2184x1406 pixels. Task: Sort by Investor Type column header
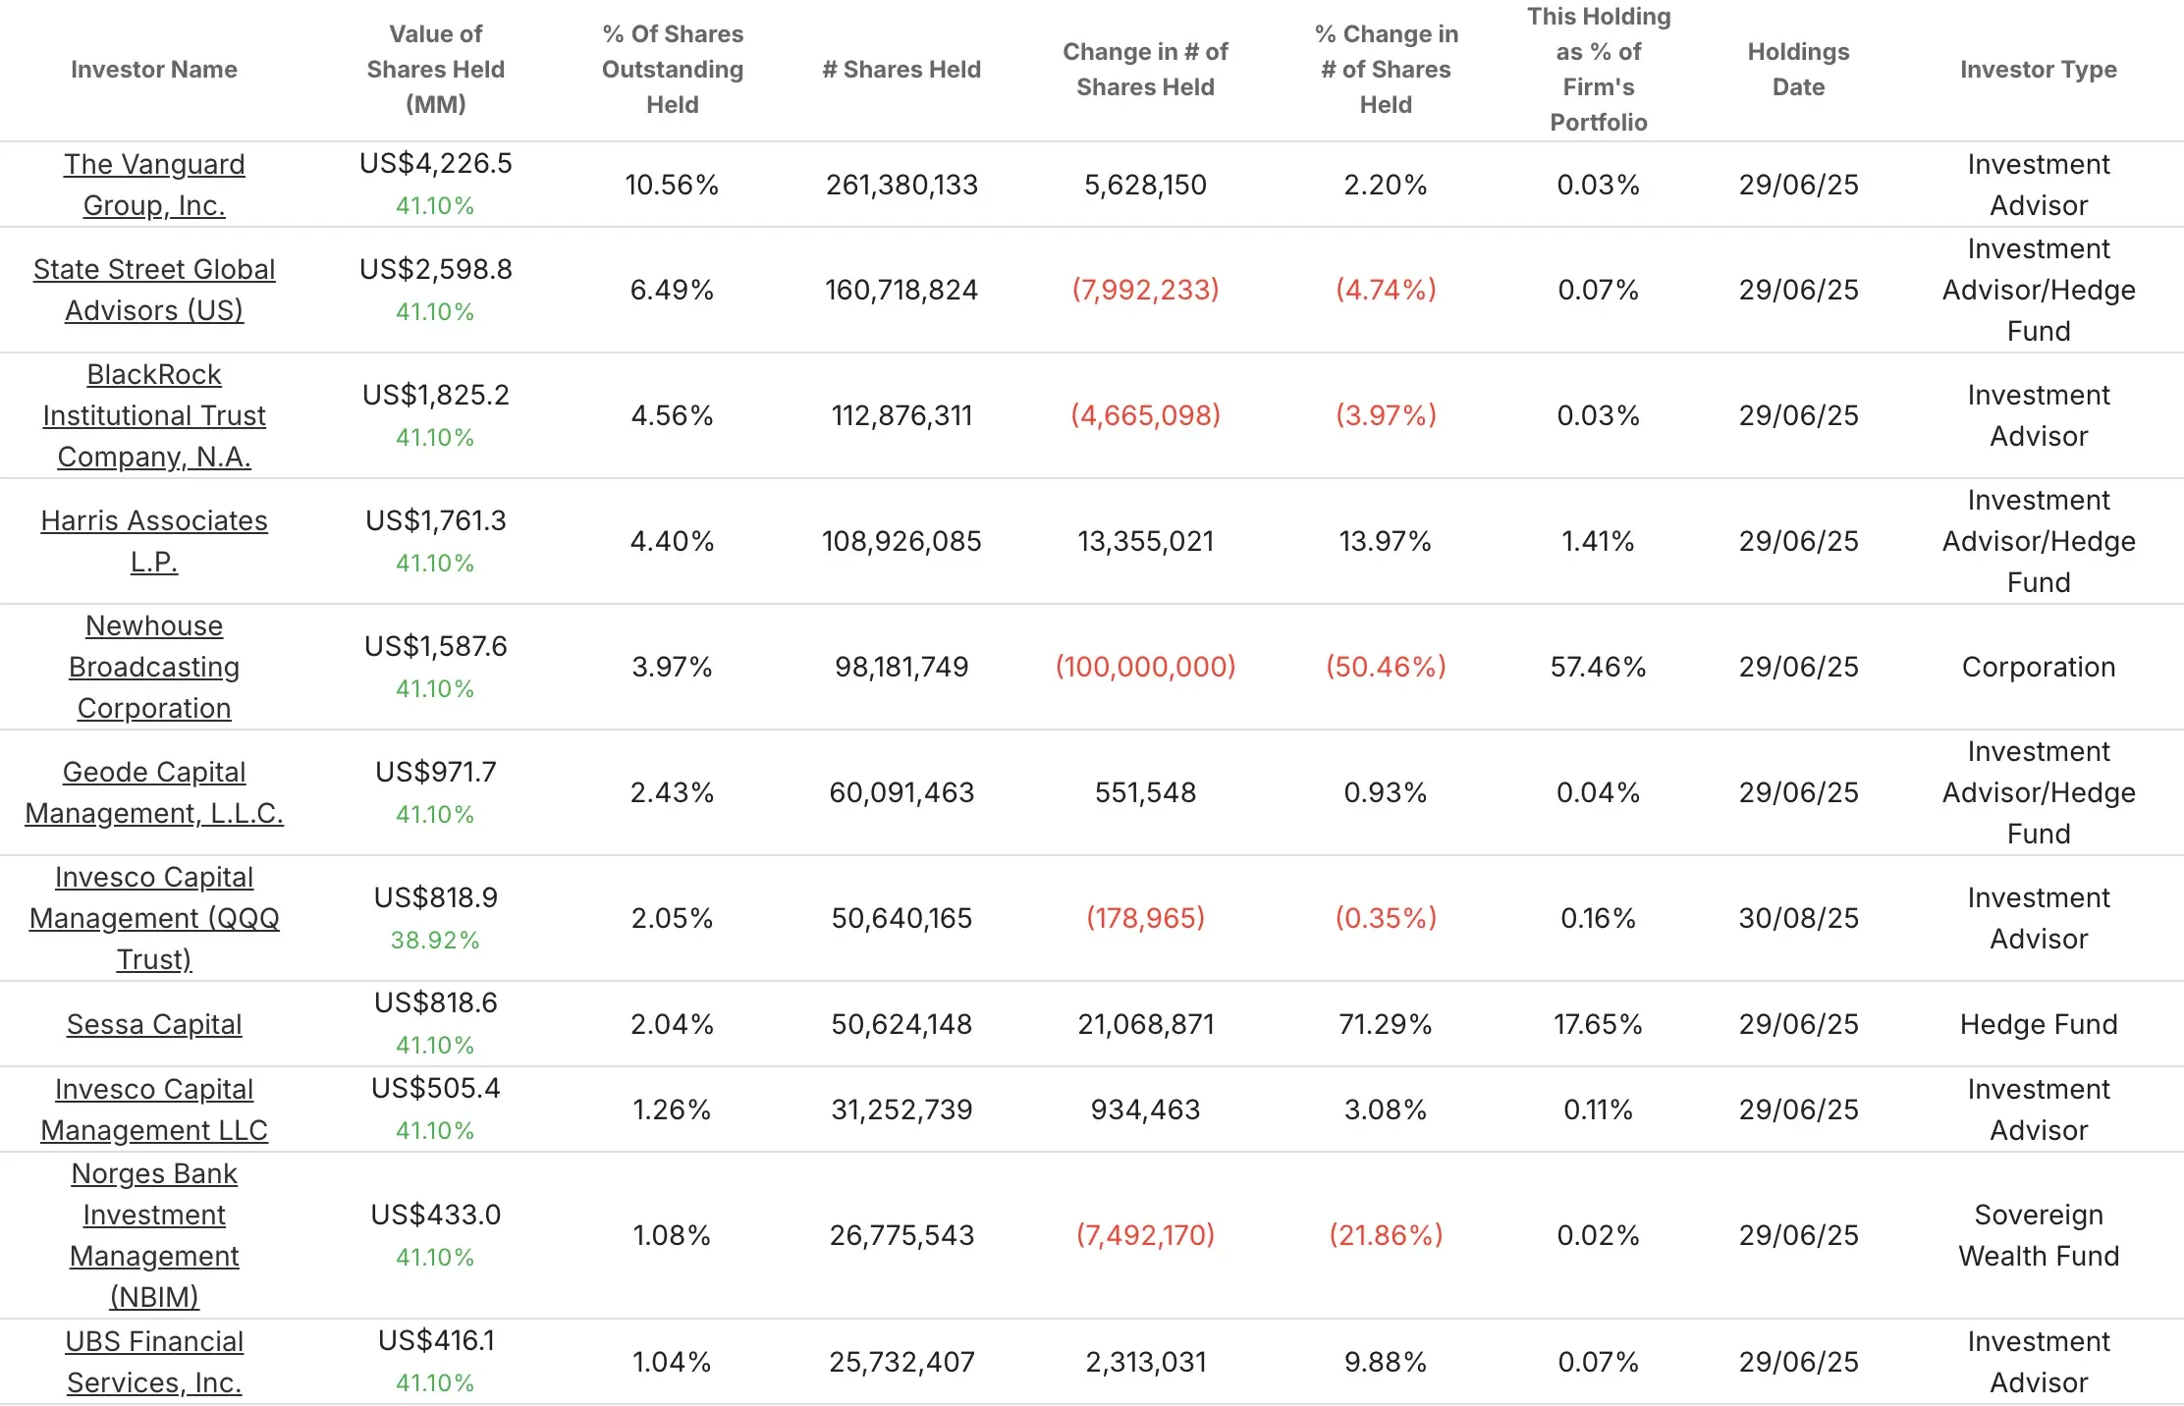click(2038, 70)
